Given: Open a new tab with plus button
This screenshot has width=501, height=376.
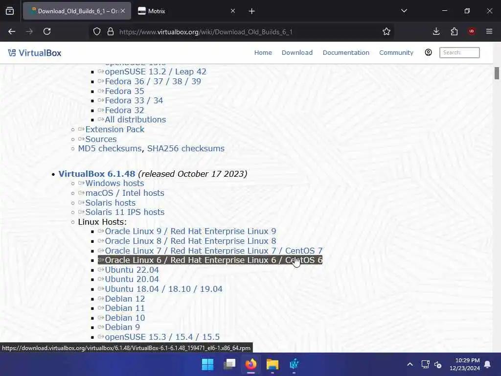Looking at the screenshot, I should 251,11.
